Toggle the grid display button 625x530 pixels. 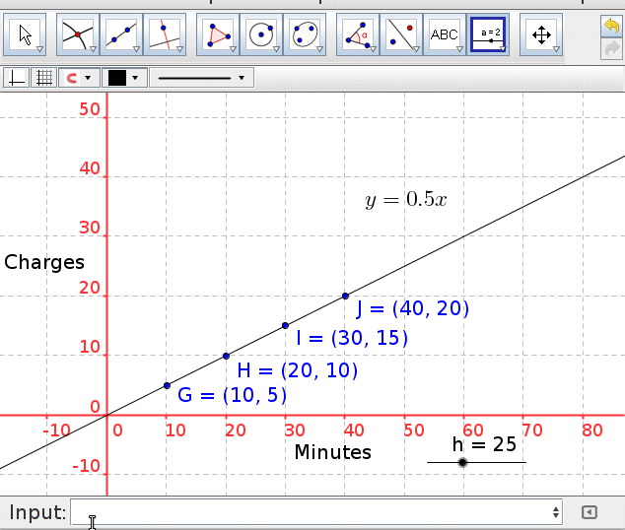click(x=43, y=78)
